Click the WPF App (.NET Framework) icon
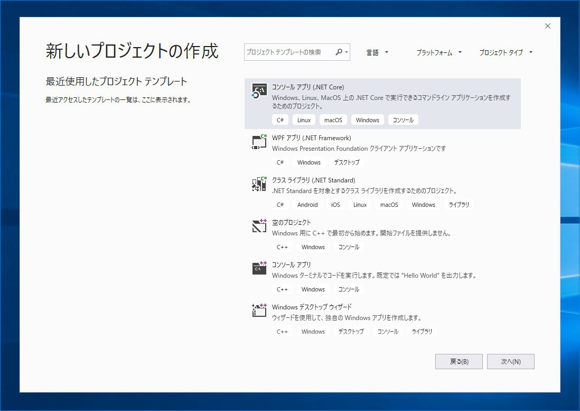580x411 pixels. click(259, 142)
